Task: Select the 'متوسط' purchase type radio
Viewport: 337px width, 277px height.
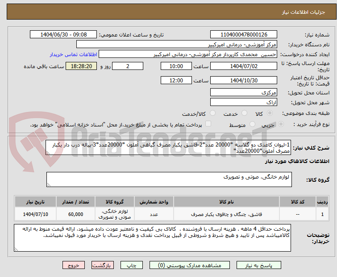Action: [x=252, y=124]
